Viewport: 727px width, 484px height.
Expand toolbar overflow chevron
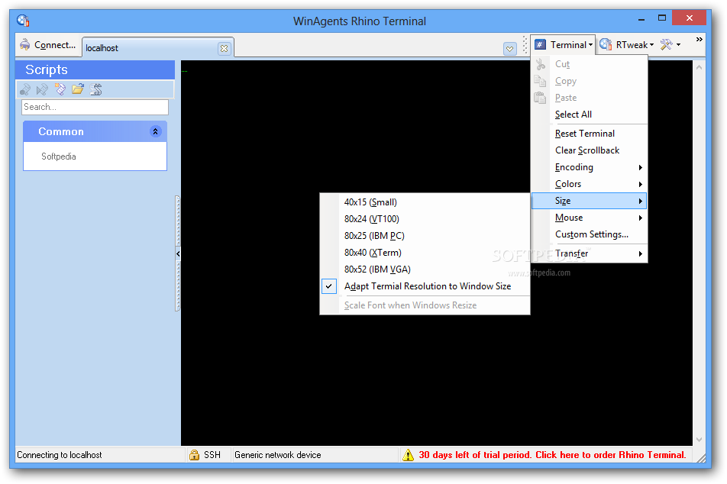700,40
